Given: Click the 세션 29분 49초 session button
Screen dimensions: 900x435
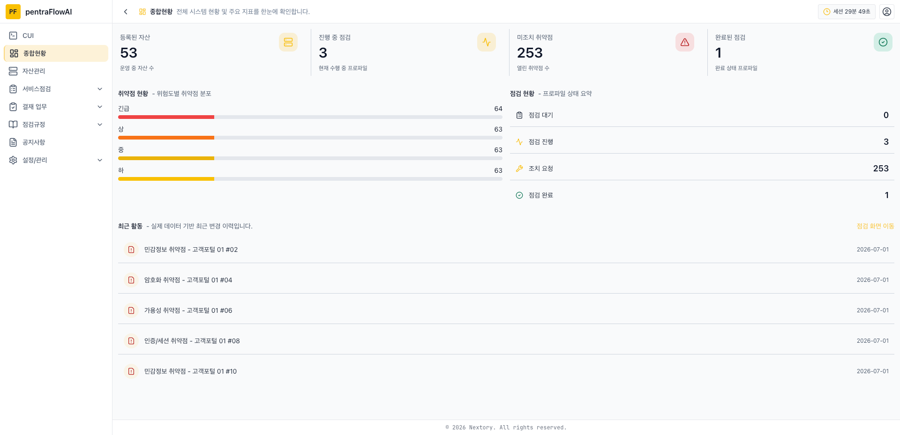Looking at the screenshot, I should pyautogui.click(x=847, y=12).
